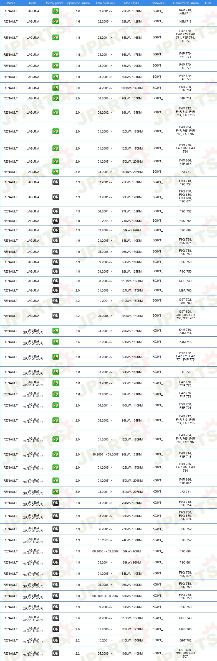Click engine code 'F9Q 750, F9Q 650, F9Q 670, F9Q 674'
This screenshot has width=217, height=661.
(x=185, y=196)
